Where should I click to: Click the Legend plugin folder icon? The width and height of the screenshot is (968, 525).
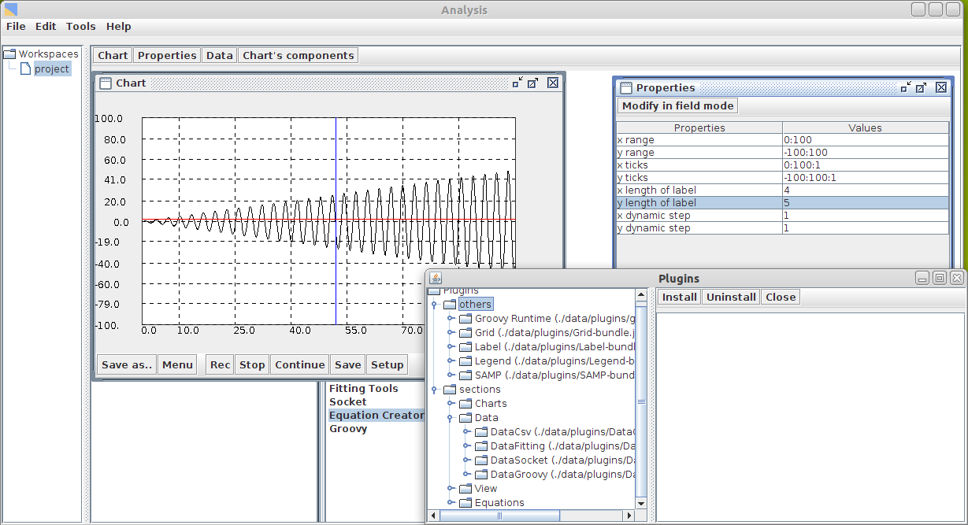click(465, 361)
